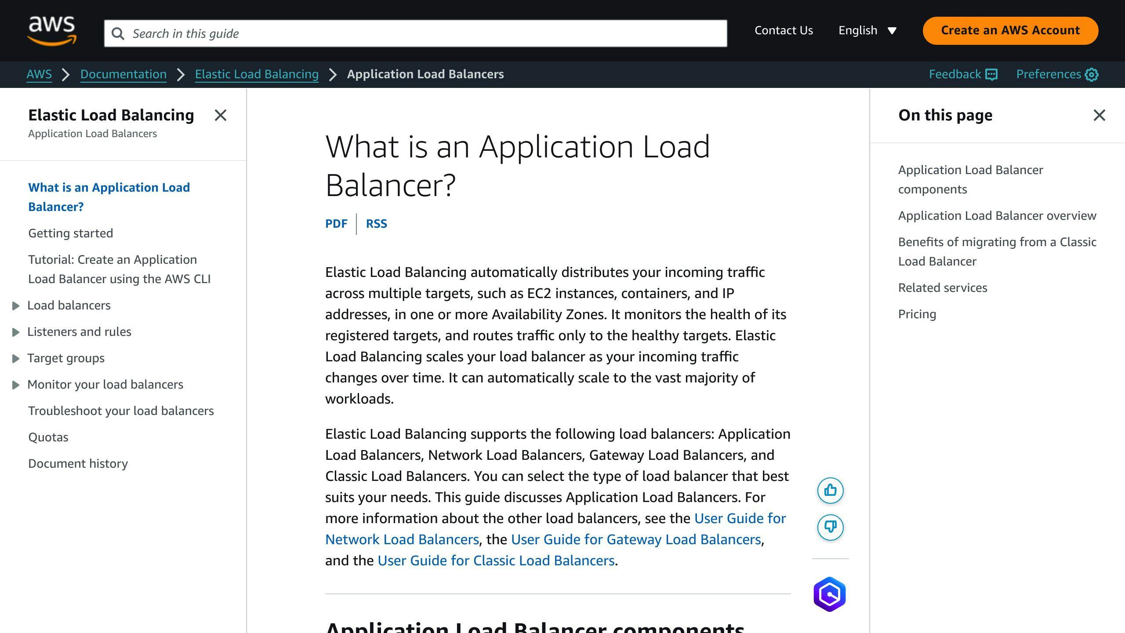The height and width of the screenshot is (633, 1125).
Task: Open Monitor your load balancers nav item
Action: [x=105, y=384]
